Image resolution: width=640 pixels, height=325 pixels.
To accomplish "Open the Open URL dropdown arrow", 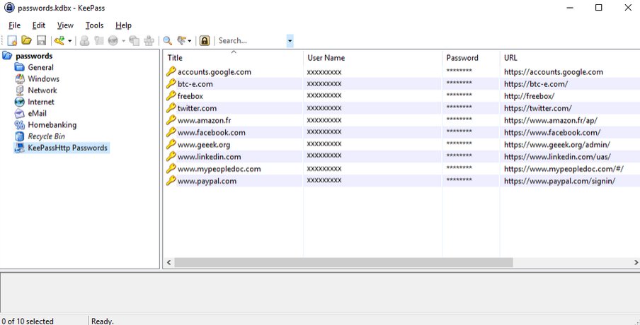I will coord(123,41).
